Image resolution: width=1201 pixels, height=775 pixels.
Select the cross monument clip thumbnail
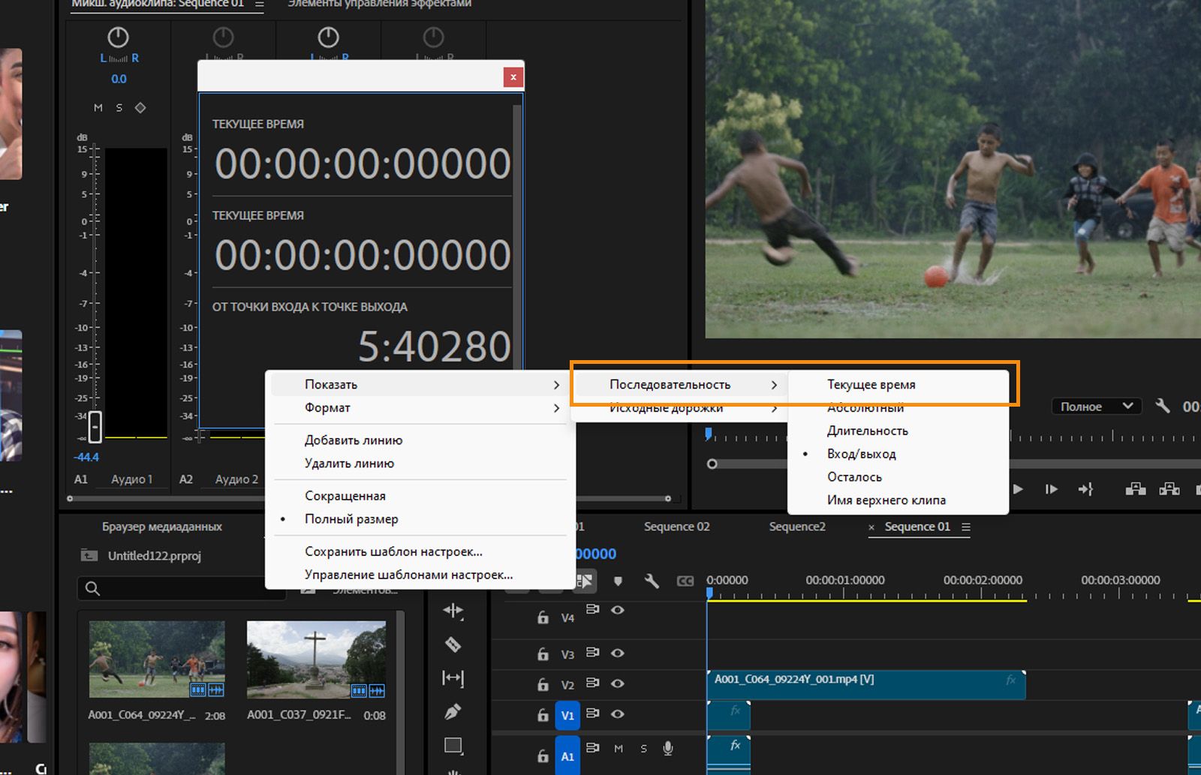tap(316, 659)
